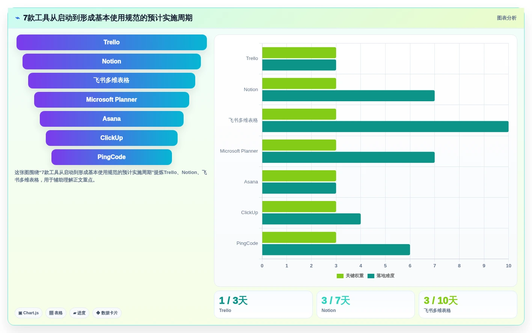The height and width of the screenshot is (333, 532).
Task: Click the x-axis tick label '10'
Action: (508, 266)
